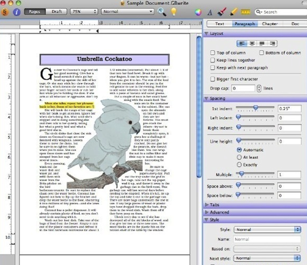Check Keep with next paragraph
The height and width of the screenshot is (265, 307).
pyautogui.click(x=212, y=68)
